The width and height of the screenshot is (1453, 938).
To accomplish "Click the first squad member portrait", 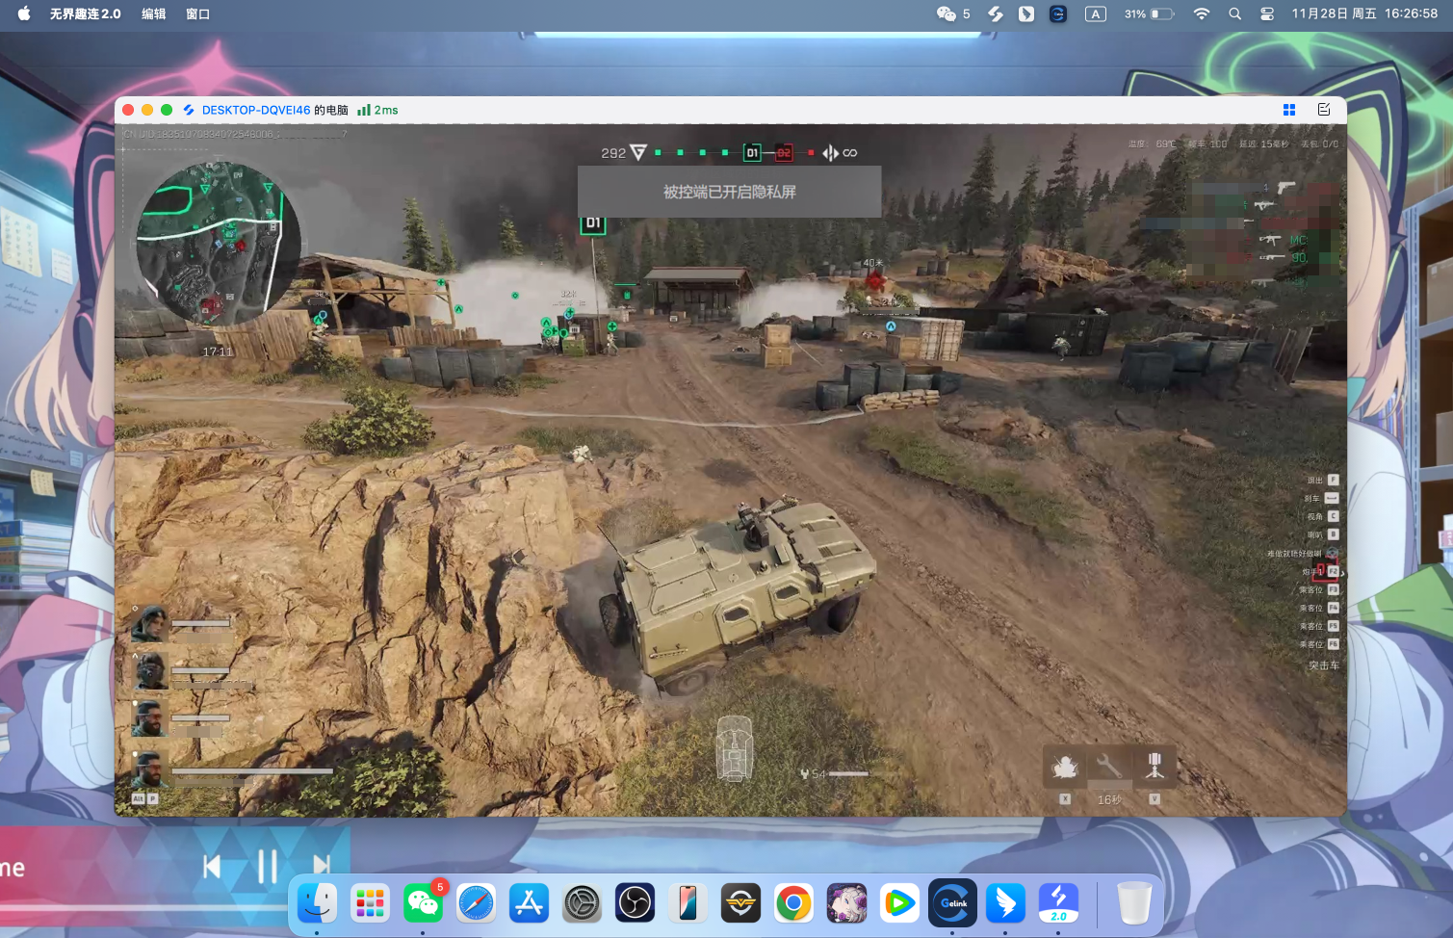I will [150, 624].
